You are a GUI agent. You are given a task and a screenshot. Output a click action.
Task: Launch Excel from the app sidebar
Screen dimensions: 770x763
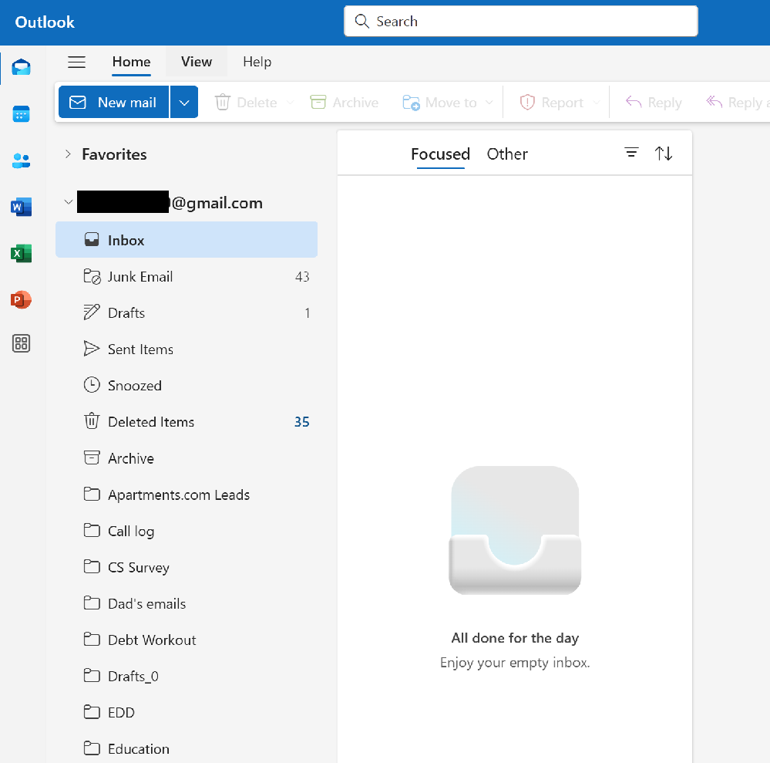pos(21,253)
